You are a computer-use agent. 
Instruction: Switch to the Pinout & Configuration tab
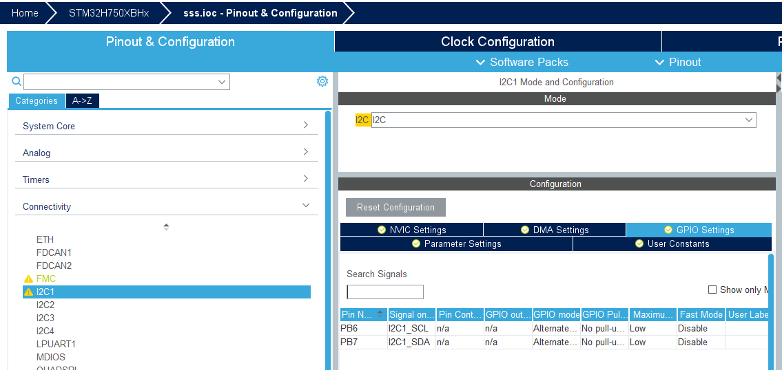(x=170, y=41)
